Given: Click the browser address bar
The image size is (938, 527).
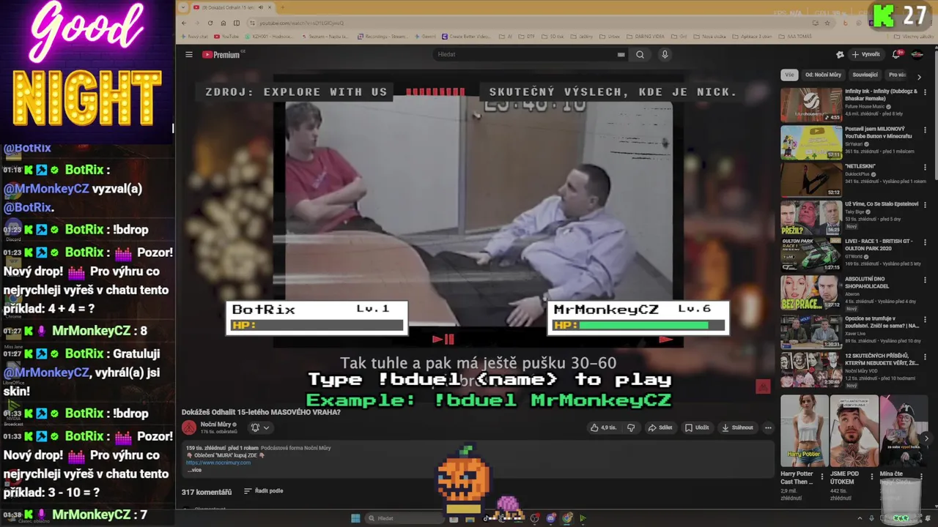Looking at the screenshot, I should (x=531, y=23).
